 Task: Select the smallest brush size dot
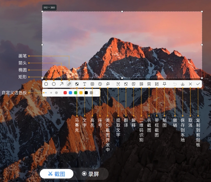(x=46, y=93)
